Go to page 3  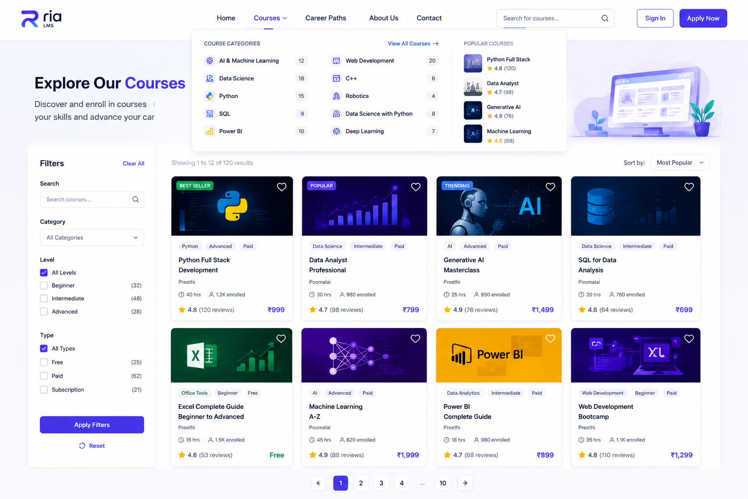tap(381, 483)
